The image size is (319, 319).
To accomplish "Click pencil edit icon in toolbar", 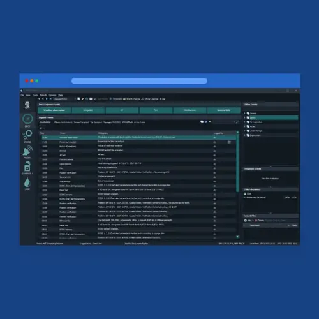I will click(82, 99).
